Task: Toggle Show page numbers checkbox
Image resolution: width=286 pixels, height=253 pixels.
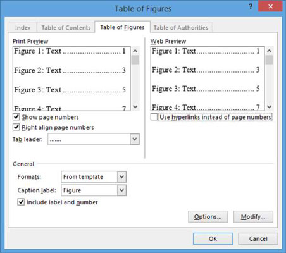Action: click(16, 117)
